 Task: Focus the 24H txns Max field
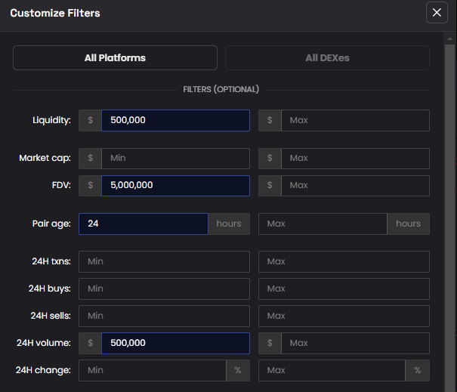(x=344, y=262)
